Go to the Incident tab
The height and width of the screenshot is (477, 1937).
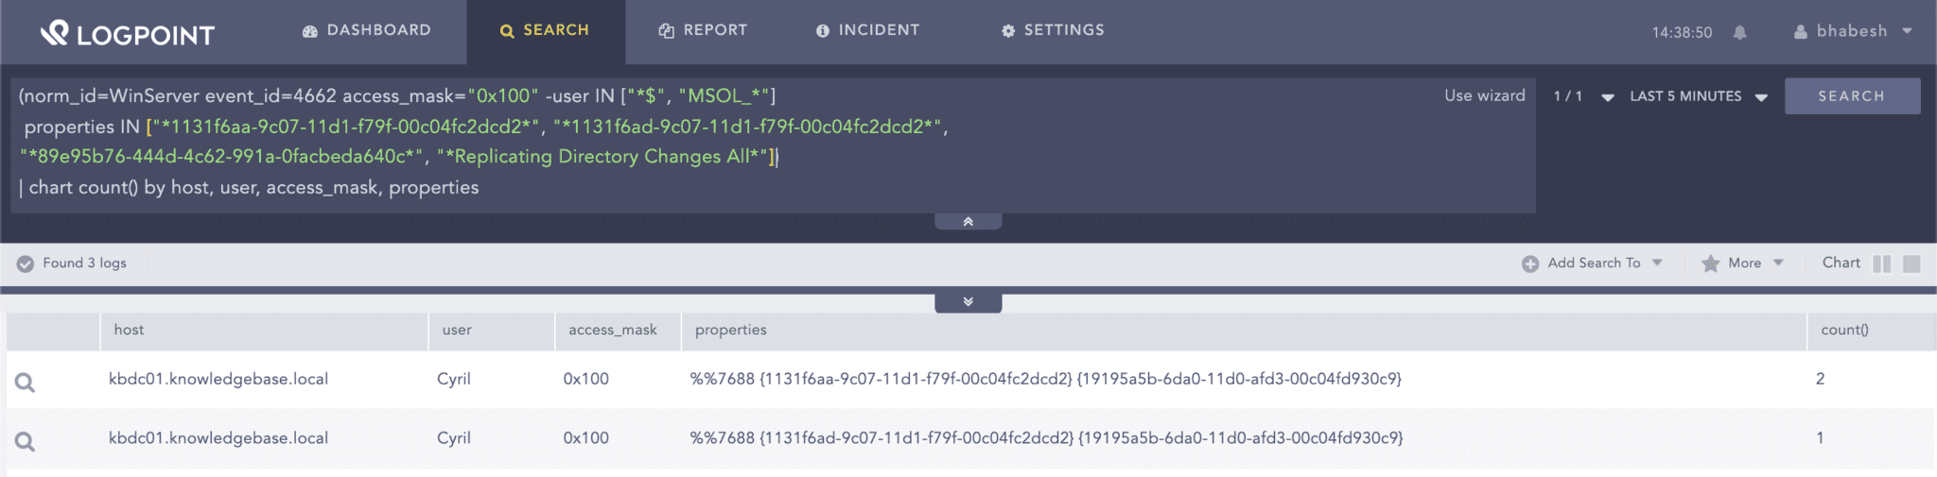867,30
